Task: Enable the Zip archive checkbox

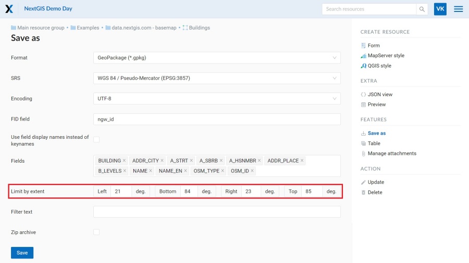Action: click(x=96, y=232)
